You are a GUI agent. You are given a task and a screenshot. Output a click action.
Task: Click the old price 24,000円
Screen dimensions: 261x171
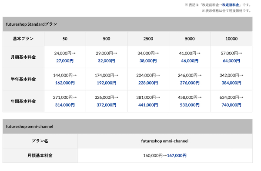coord(63,53)
